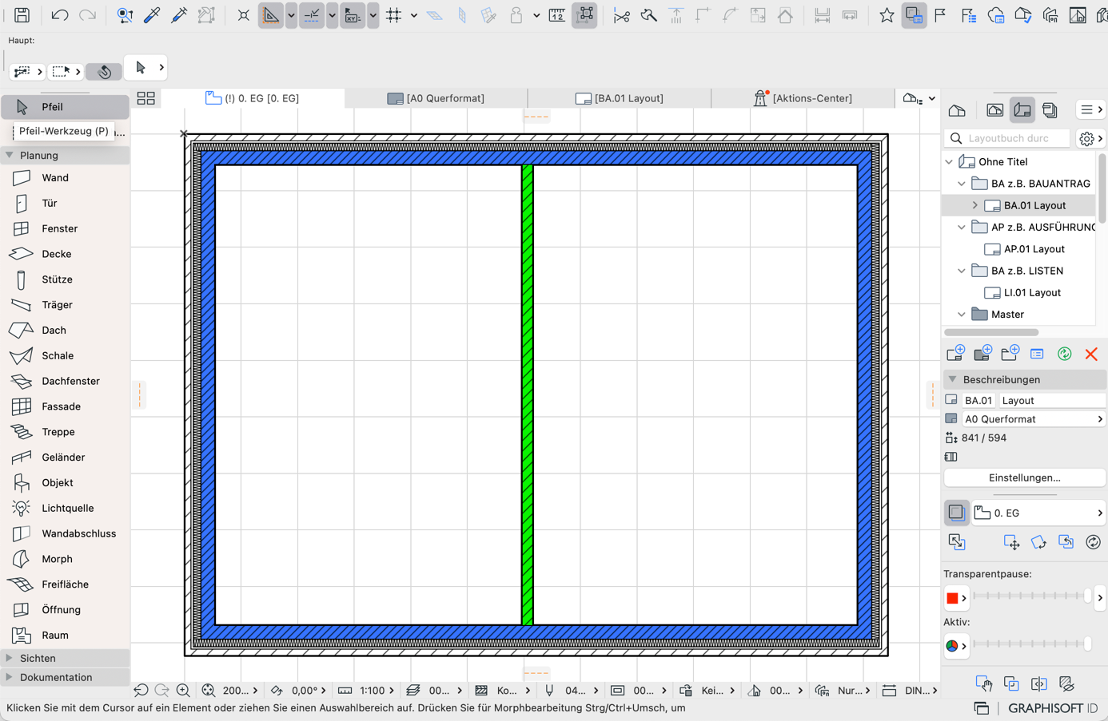Switch to the BA.01 Layout tab
This screenshot has width=1108, height=721.
620,98
